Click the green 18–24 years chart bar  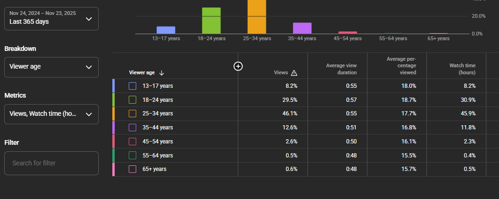[211, 21]
